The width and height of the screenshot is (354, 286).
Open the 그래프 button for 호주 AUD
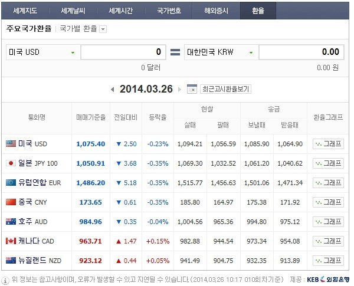328,222
